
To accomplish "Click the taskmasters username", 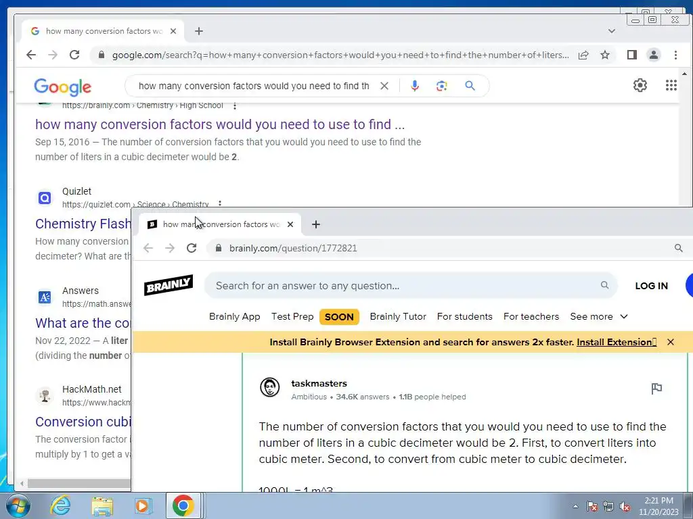I will coord(319,384).
